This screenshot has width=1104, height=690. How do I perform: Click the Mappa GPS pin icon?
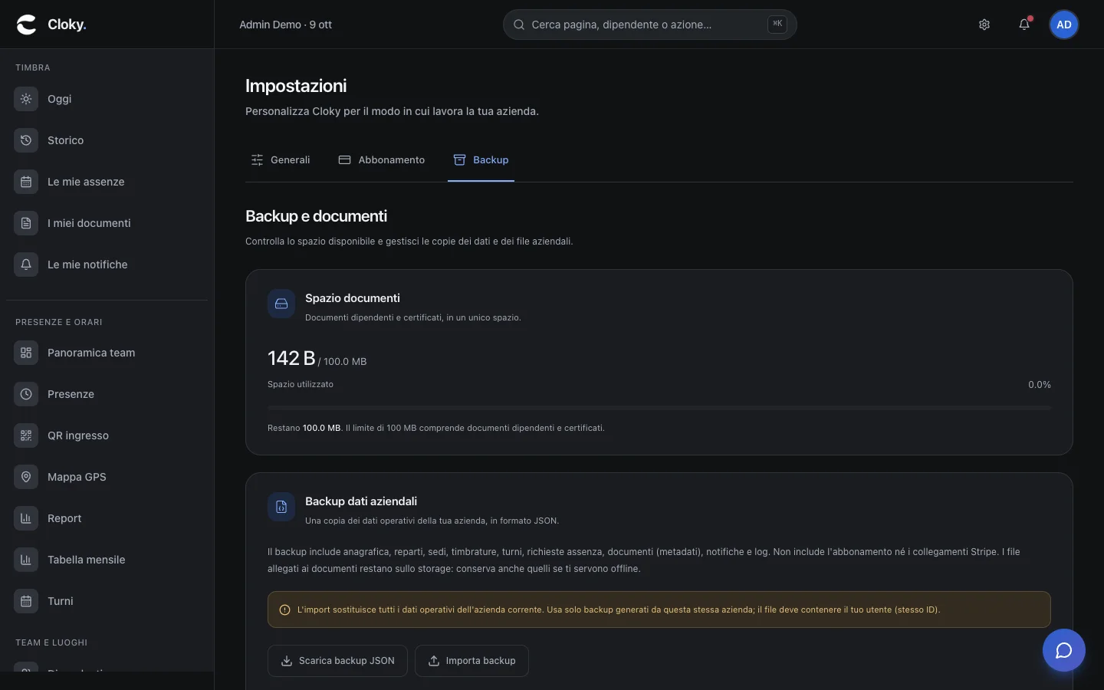pyautogui.click(x=26, y=477)
